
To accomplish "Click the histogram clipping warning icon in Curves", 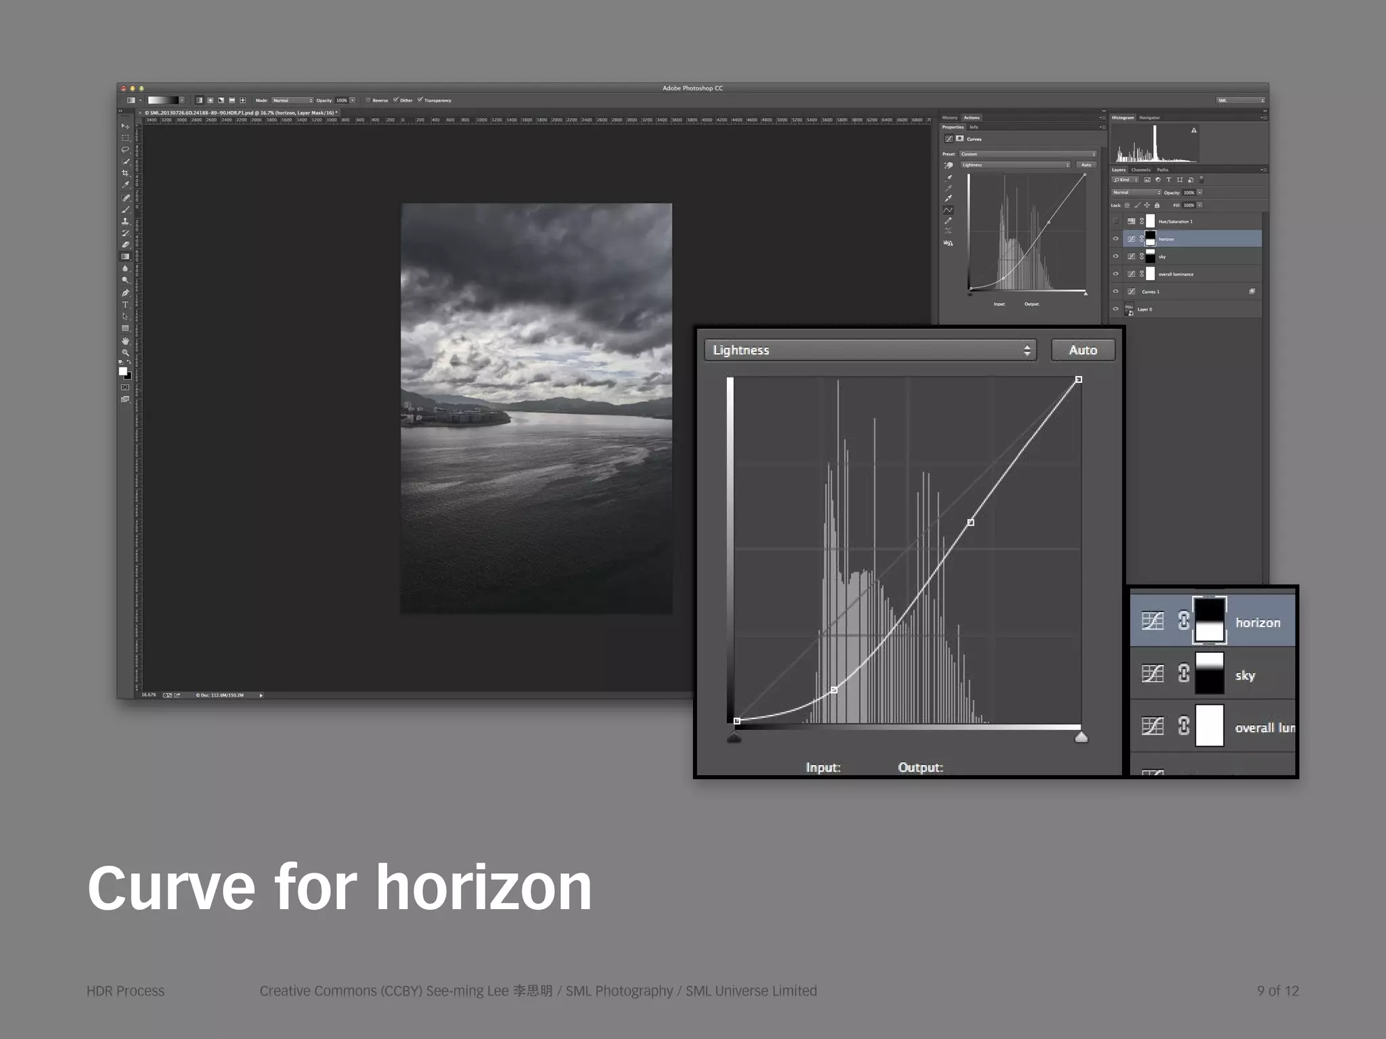I will point(948,244).
